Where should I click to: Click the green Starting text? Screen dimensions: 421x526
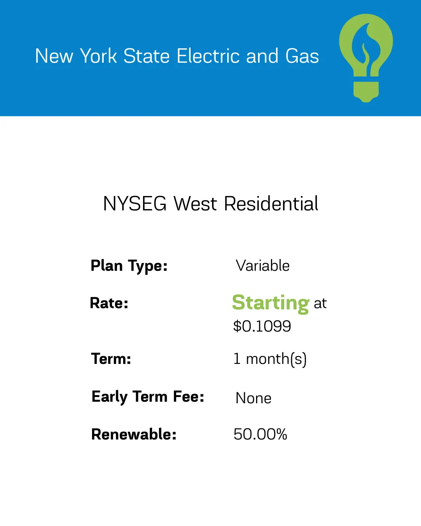click(x=271, y=303)
